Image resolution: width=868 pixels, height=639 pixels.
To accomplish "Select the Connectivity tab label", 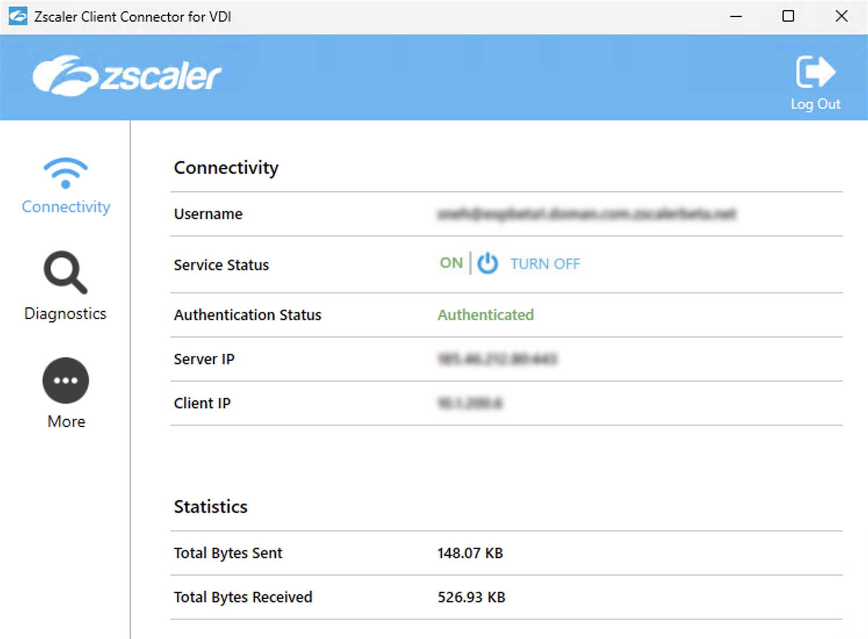I will point(66,207).
